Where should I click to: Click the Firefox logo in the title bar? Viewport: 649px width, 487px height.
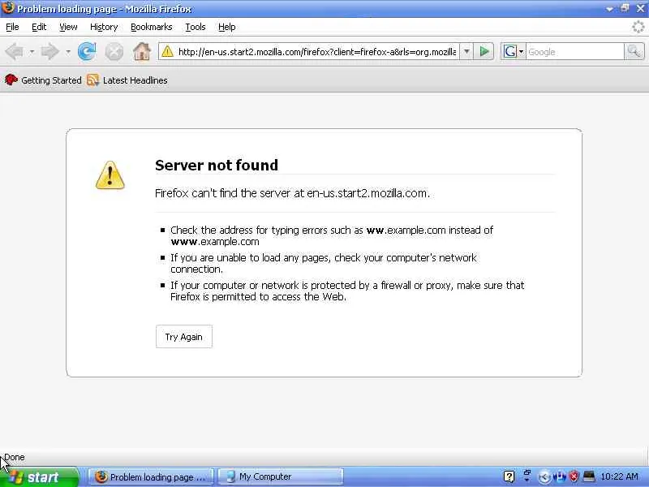pyautogui.click(x=8, y=8)
